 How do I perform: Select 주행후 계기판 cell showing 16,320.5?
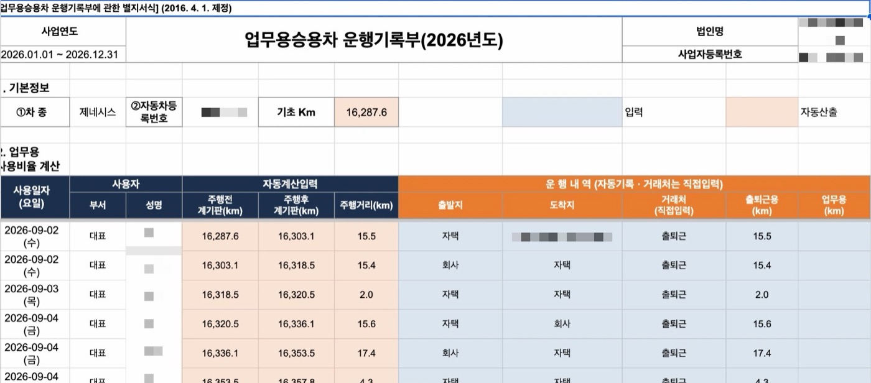(296, 295)
